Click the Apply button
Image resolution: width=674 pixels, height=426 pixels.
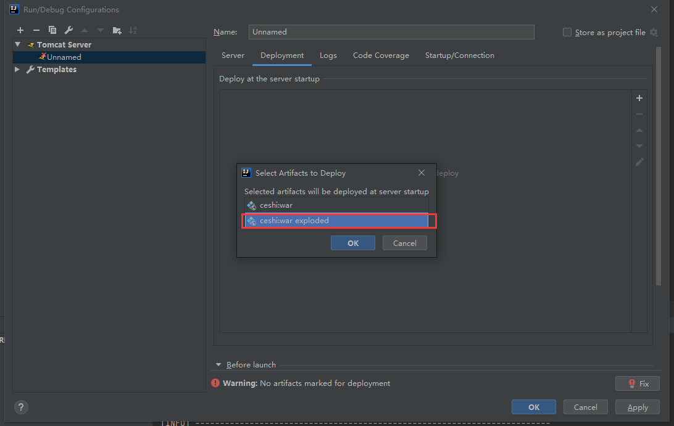(638, 407)
